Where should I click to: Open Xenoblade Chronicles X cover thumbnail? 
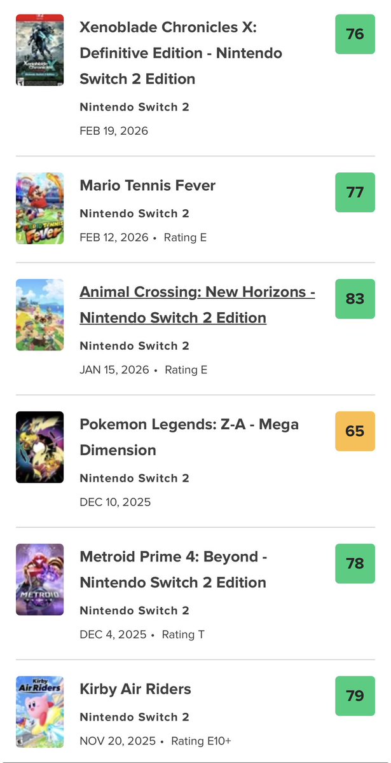40,50
